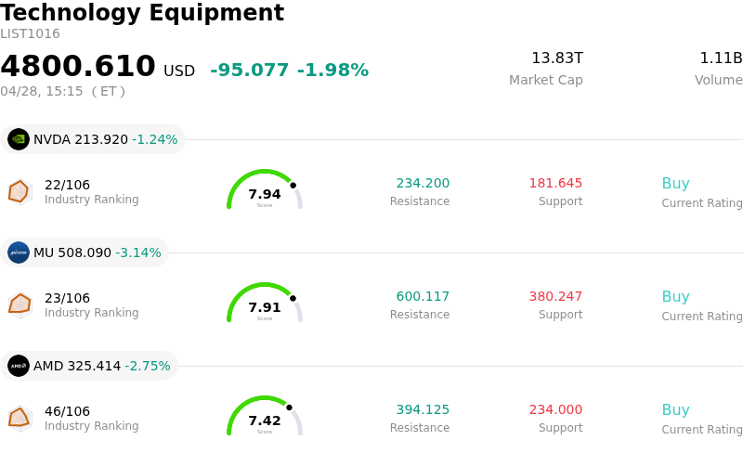
Task: Select AMD's Buy current rating
Action: [x=675, y=410]
